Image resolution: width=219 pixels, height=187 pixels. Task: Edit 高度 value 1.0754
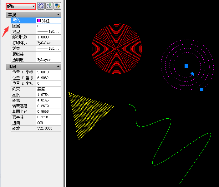pyautogui.click(x=48, y=95)
